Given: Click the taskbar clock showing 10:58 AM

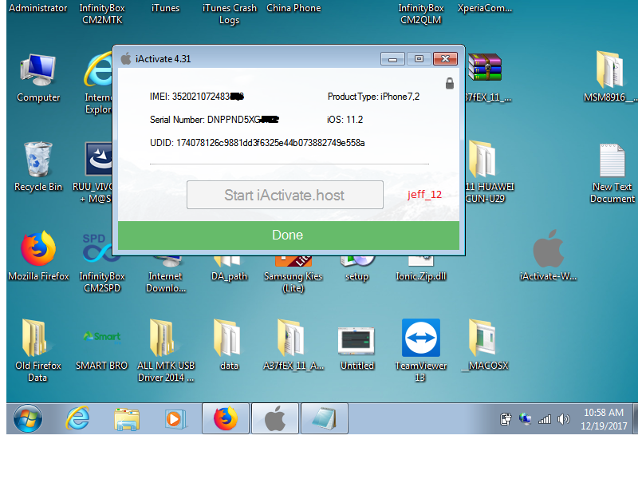Looking at the screenshot, I should click(604, 419).
